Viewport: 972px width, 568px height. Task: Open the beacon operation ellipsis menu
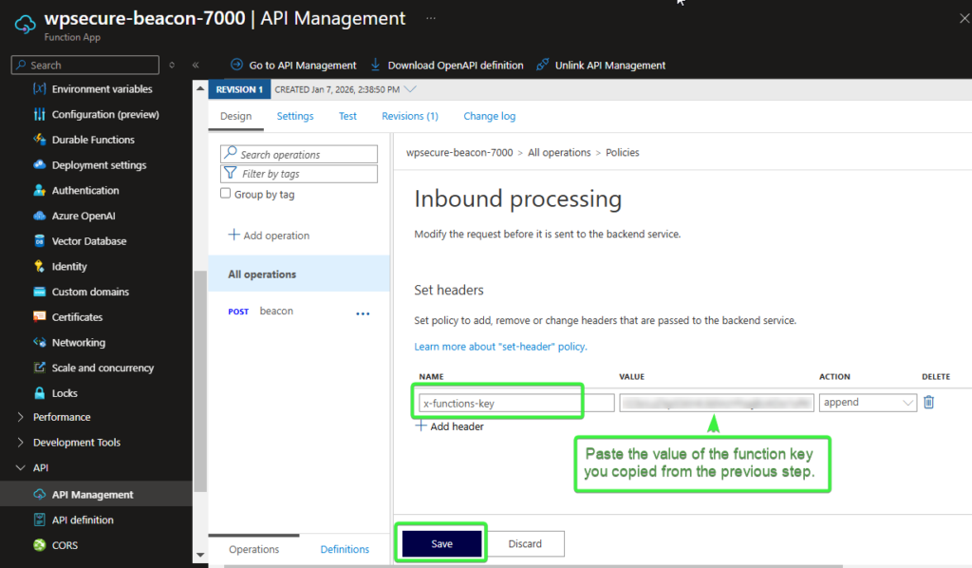362,312
